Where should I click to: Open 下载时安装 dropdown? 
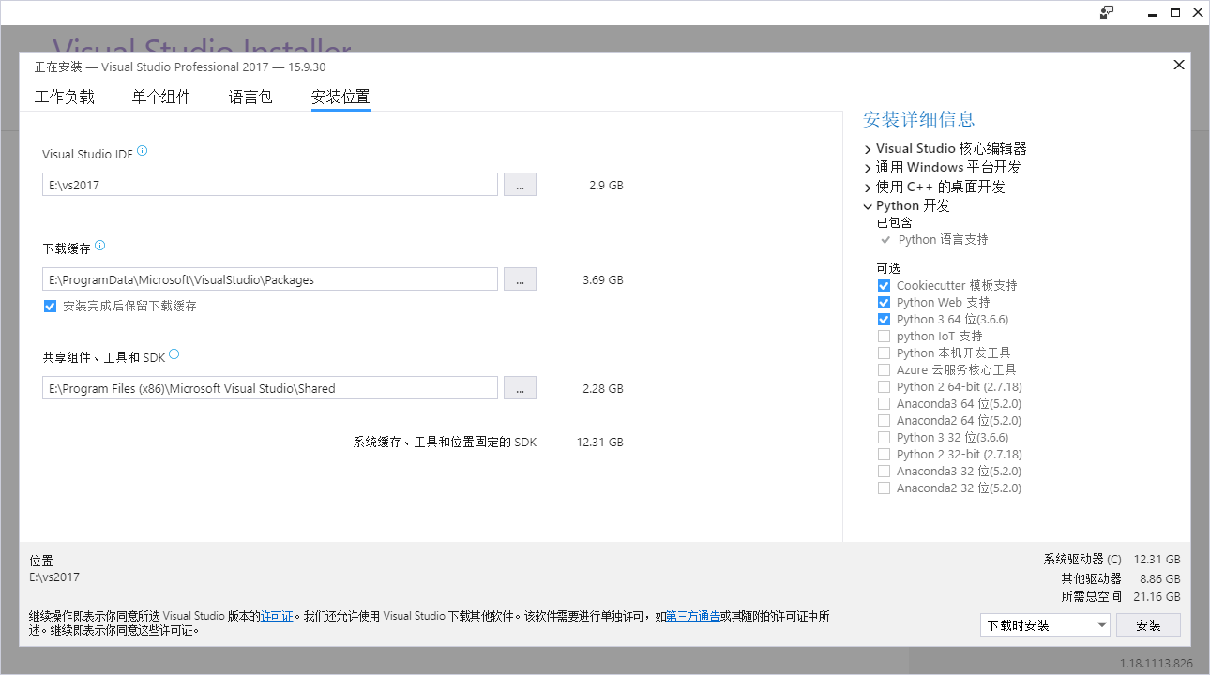click(x=1045, y=625)
